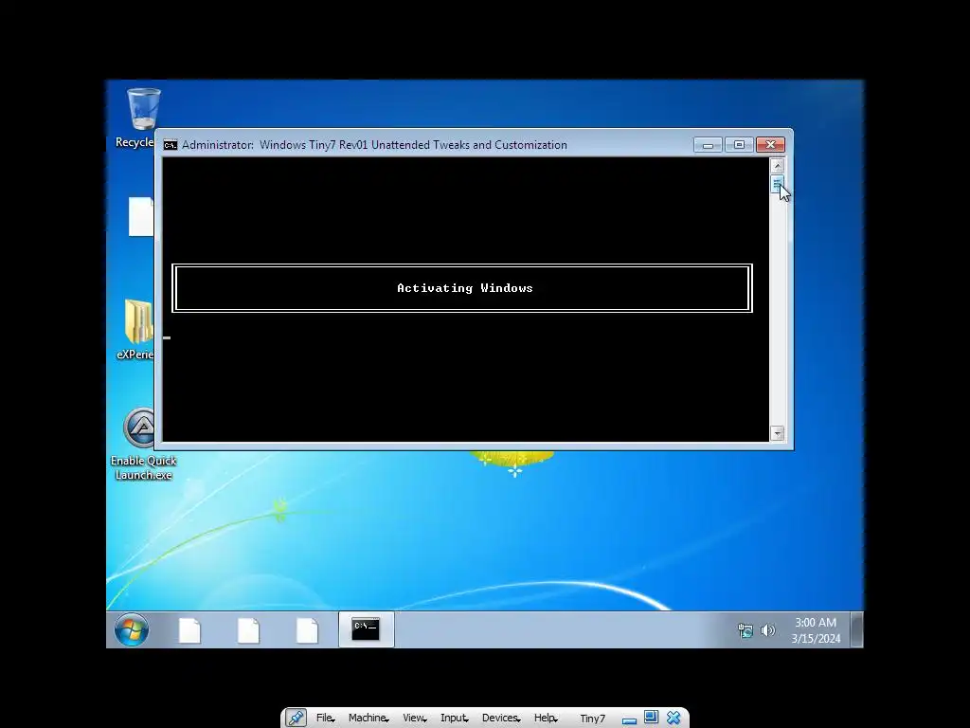Click the Tiny7 VM name label

[592, 719]
